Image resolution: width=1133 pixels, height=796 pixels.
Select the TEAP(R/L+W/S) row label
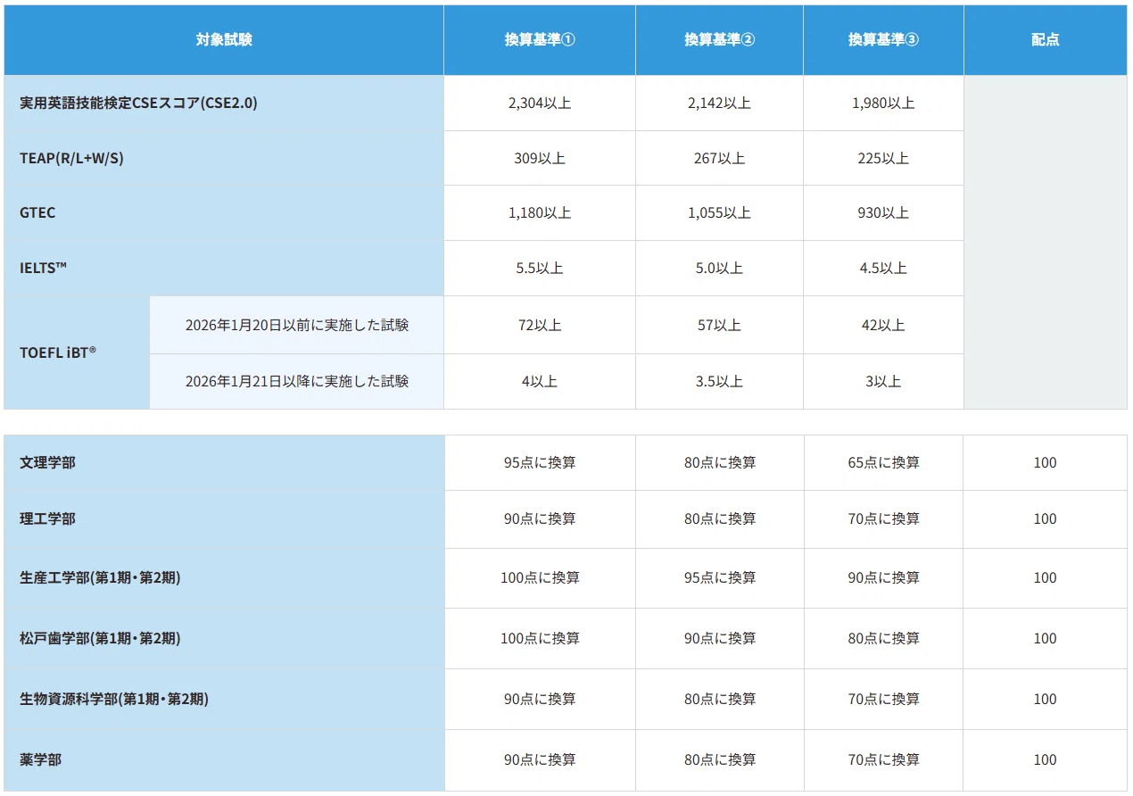(224, 158)
